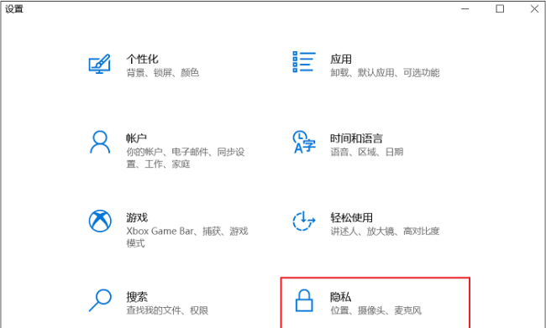Maximize the 设置 window
Image resolution: width=546 pixels, height=328 pixels.
coord(500,8)
